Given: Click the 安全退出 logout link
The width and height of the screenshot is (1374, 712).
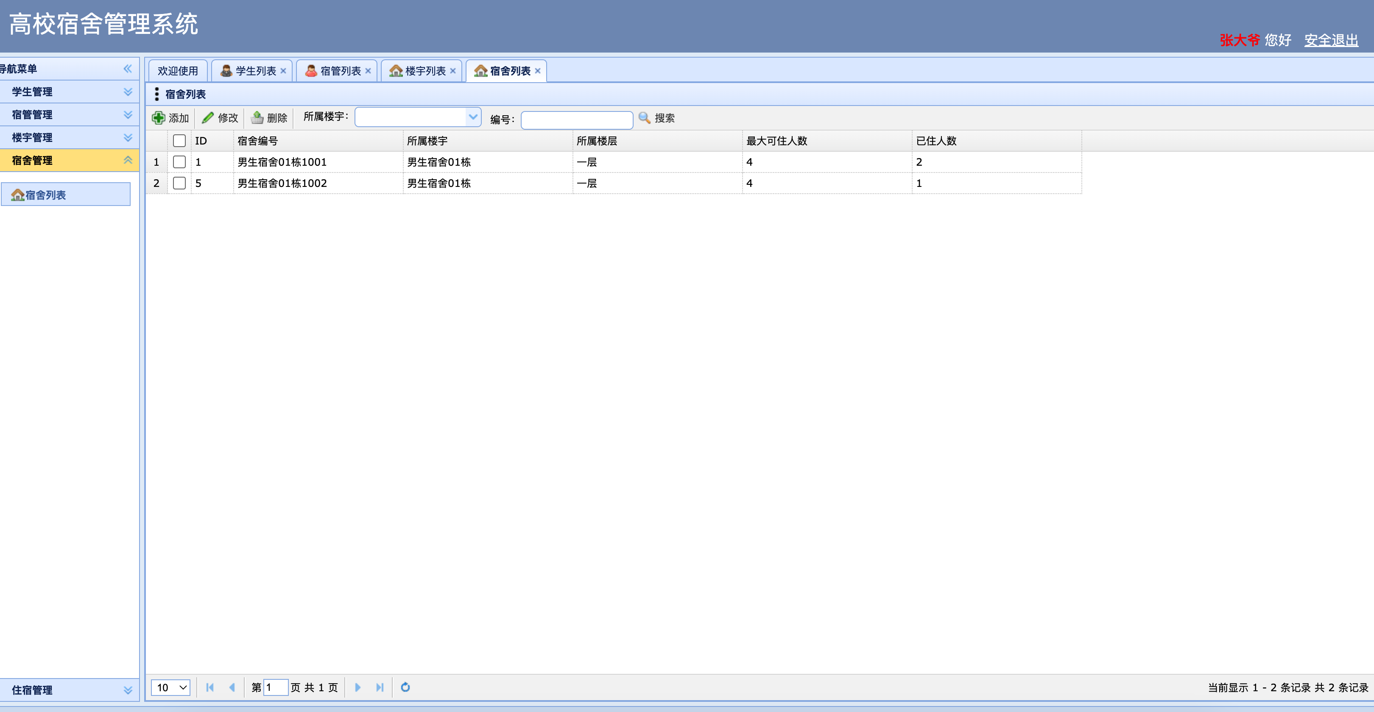Looking at the screenshot, I should click(x=1331, y=40).
